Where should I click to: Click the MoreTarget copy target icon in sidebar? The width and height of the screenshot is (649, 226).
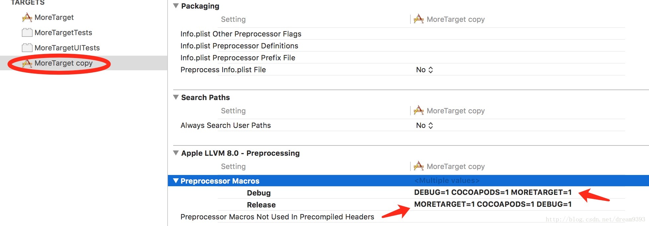click(x=27, y=63)
